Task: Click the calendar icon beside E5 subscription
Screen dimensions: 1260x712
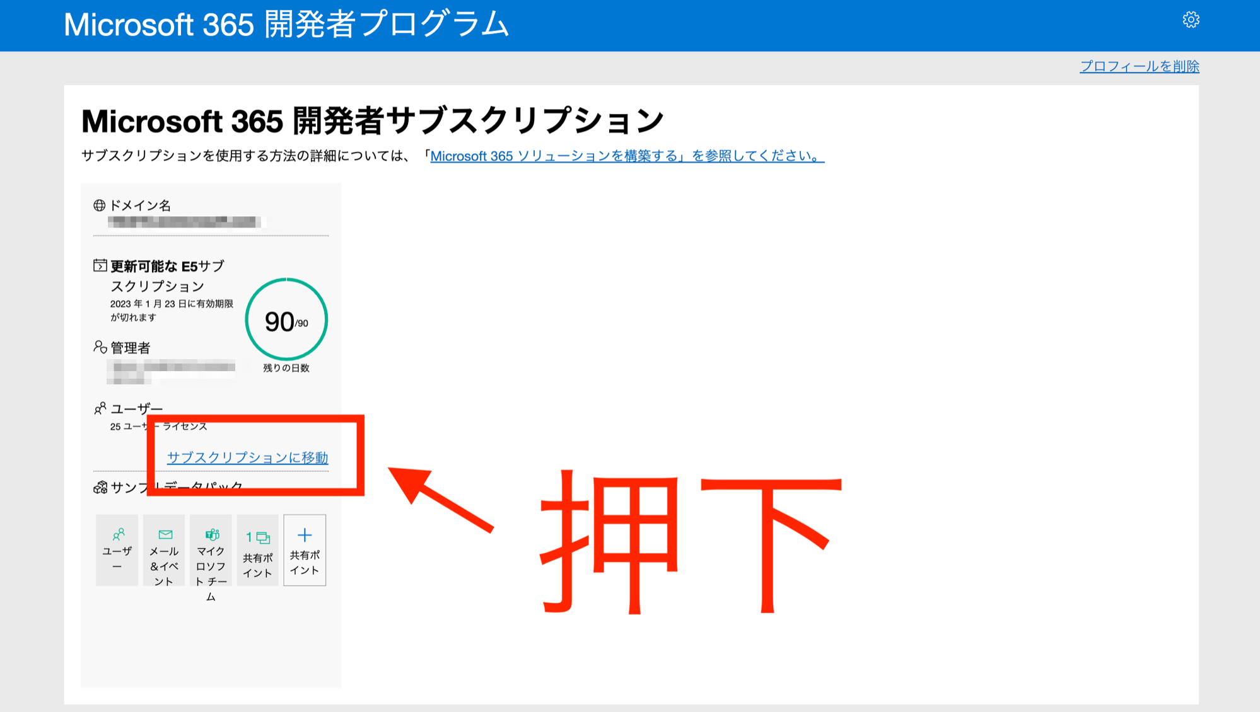Action: tap(100, 265)
